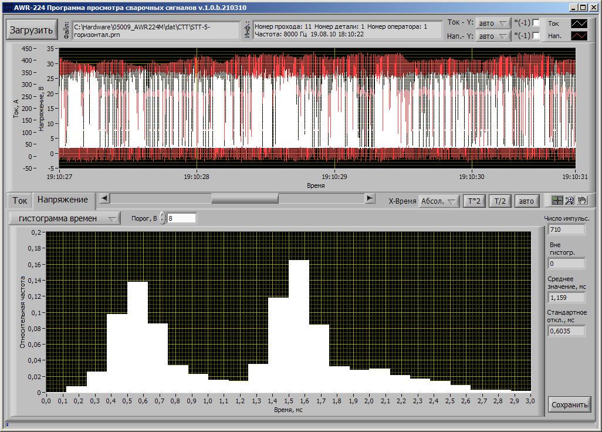Click the Загрузить button

tap(31, 30)
